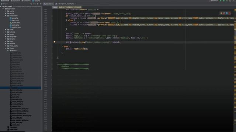Expand the cache folder arrow
236x132 pixels.
tap(6, 11)
